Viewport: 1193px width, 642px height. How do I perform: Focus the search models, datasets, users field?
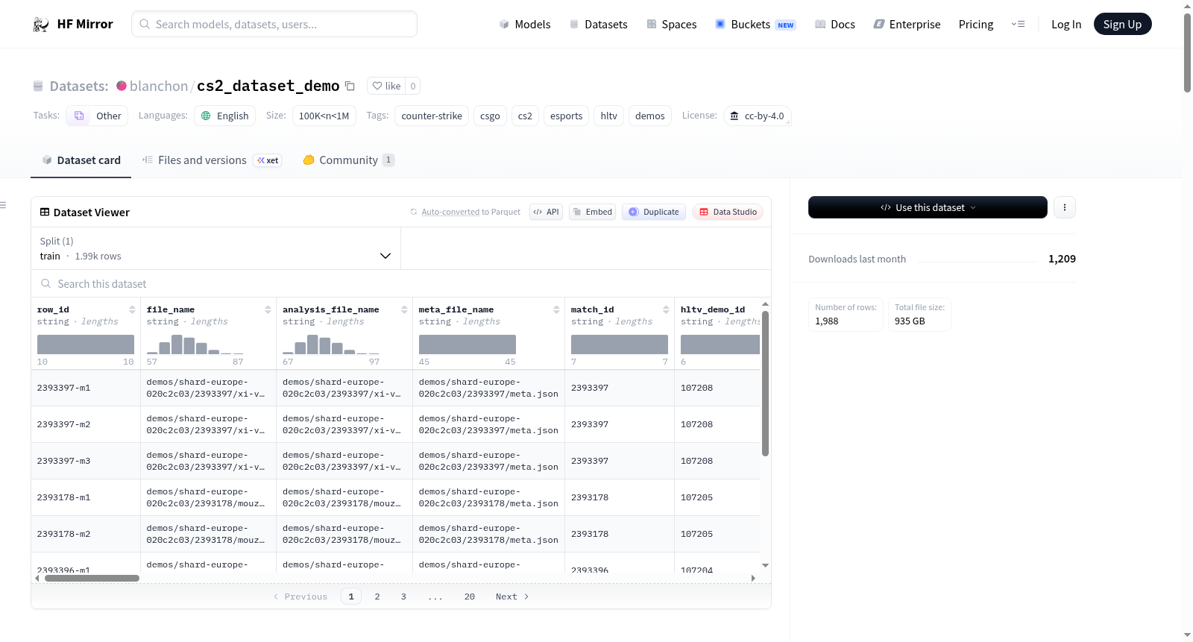[x=274, y=24]
